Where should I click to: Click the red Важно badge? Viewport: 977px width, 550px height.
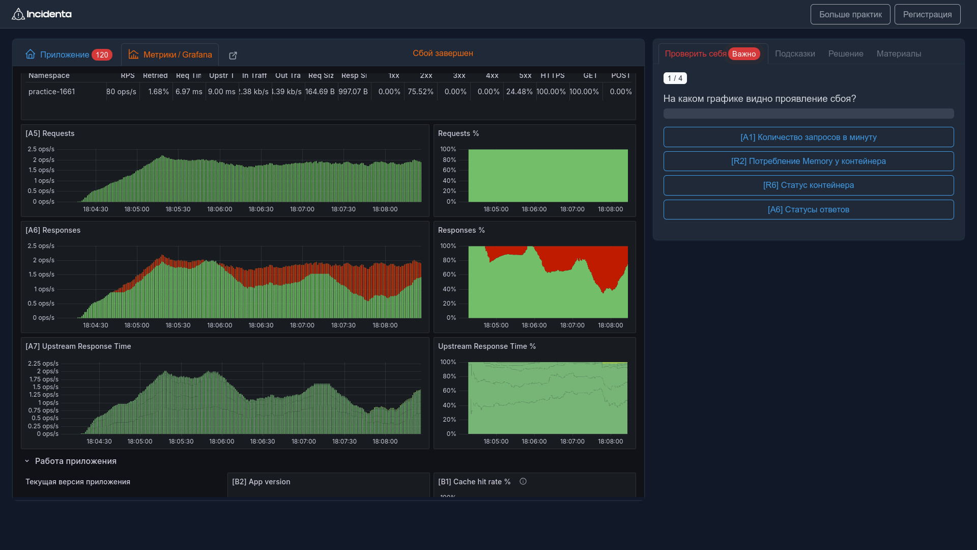tap(743, 54)
